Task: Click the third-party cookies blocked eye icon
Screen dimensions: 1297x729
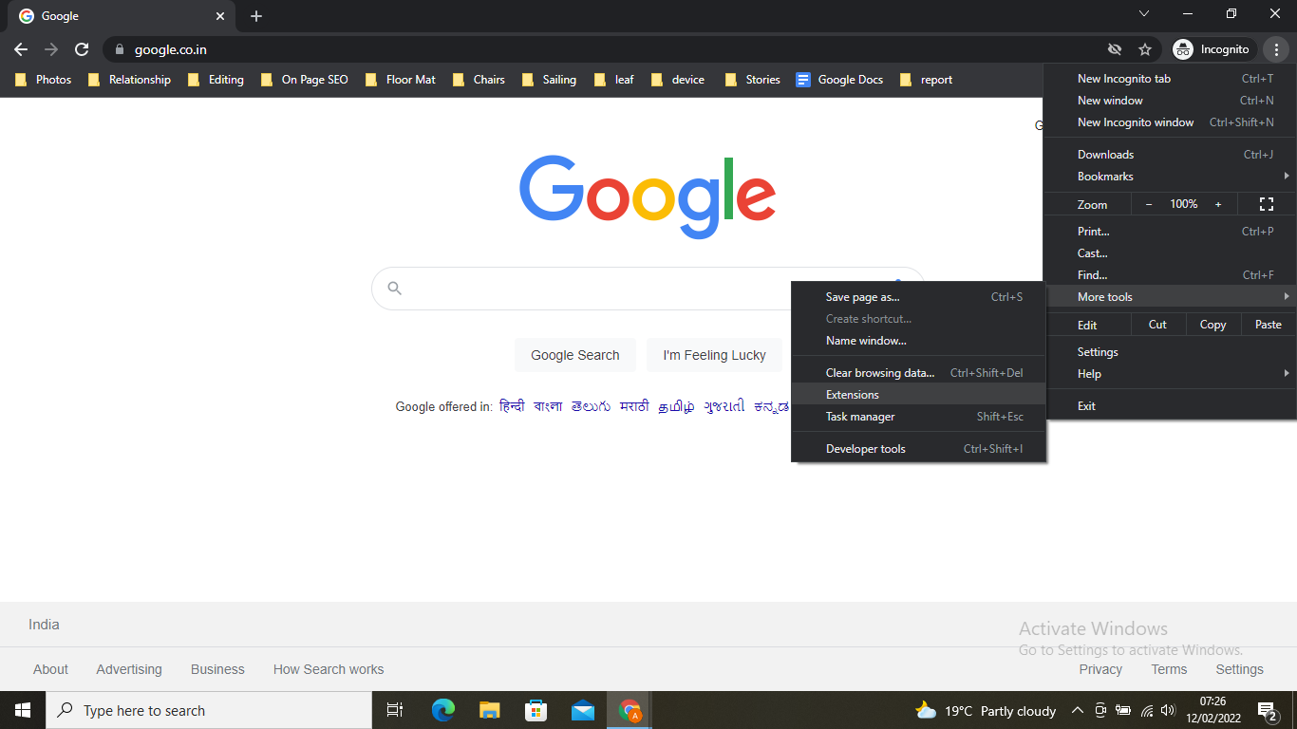Action: [1115, 49]
